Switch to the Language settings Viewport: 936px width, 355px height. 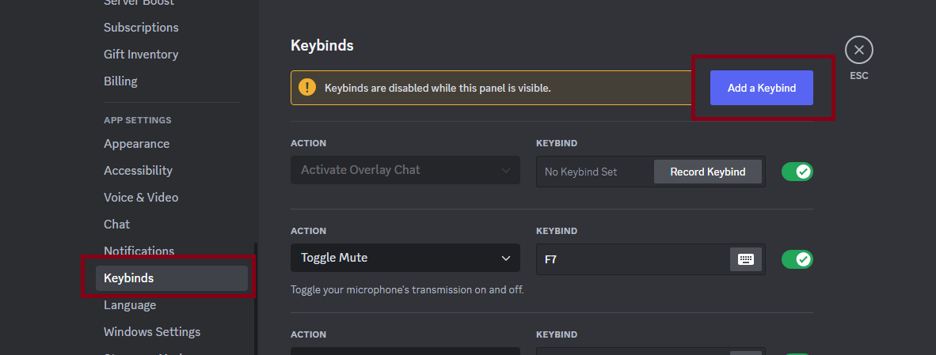[x=130, y=305]
